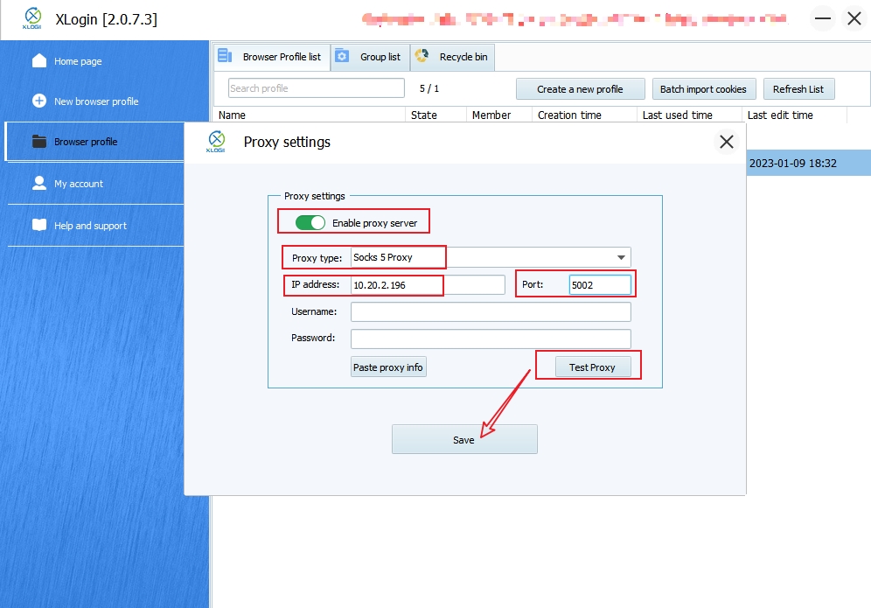This screenshot has height=608, width=871.
Task: Disable the Enable proxy server toggle
Action: point(310,223)
